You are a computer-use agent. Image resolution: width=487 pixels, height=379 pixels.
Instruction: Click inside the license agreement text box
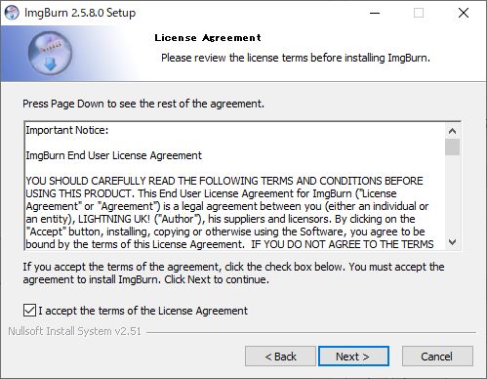tap(234, 186)
